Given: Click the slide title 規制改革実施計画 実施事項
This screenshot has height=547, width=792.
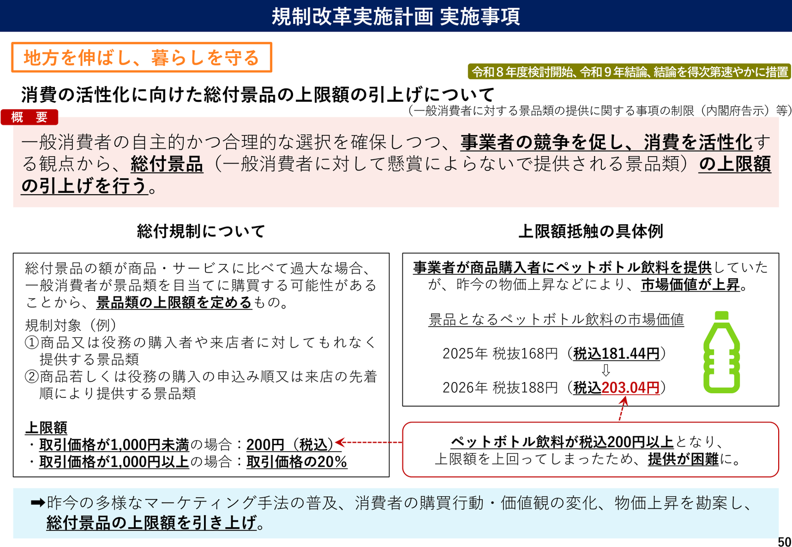Looking at the screenshot, I should pos(396,16).
